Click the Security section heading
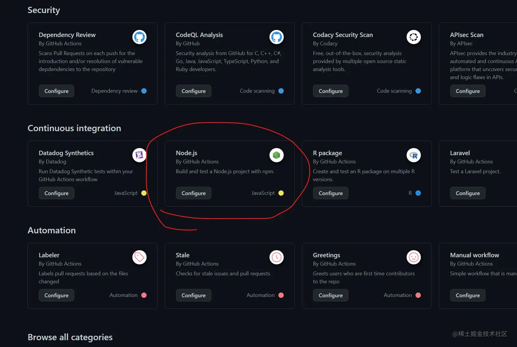517x347 pixels. (44, 10)
